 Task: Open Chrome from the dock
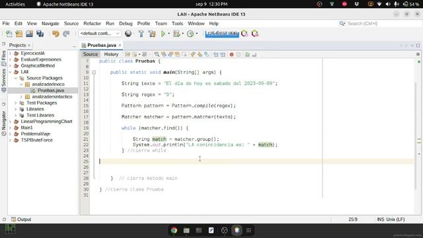174,230
